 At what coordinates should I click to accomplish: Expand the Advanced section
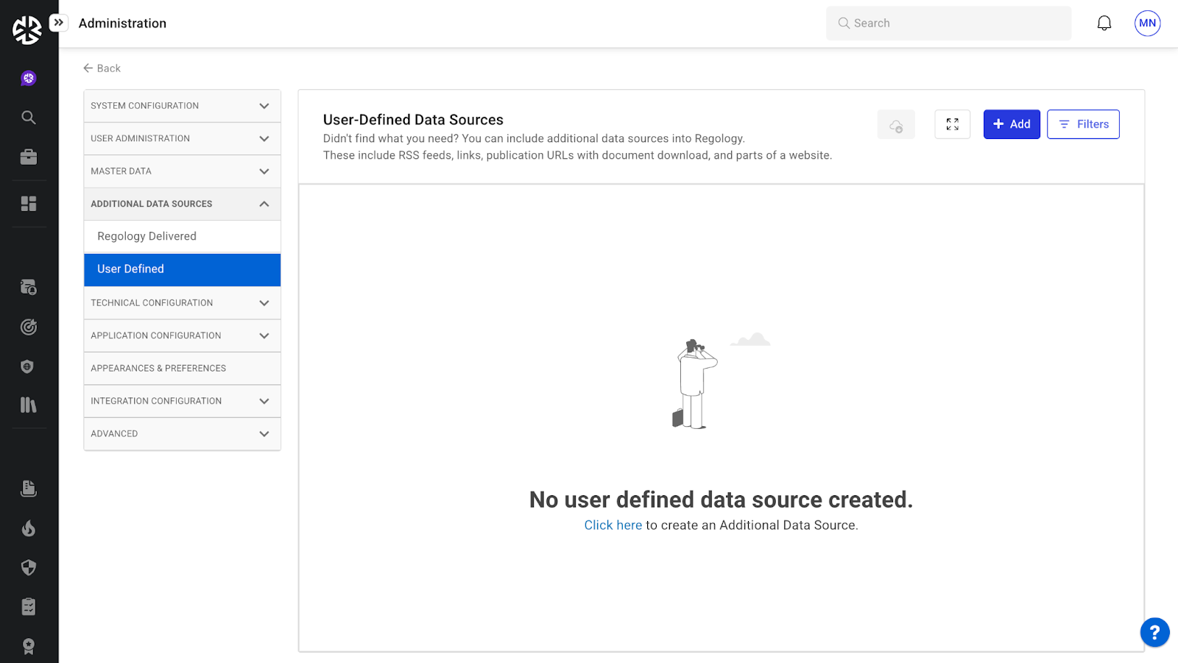[x=182, y=434]
